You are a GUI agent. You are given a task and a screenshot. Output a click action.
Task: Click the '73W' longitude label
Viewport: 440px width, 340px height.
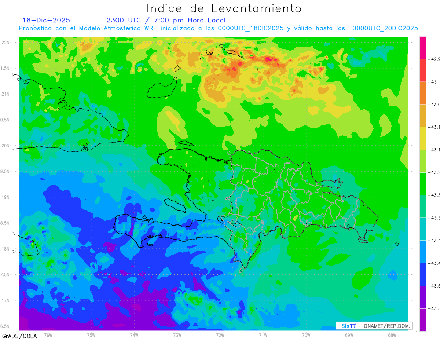[177, 335]
